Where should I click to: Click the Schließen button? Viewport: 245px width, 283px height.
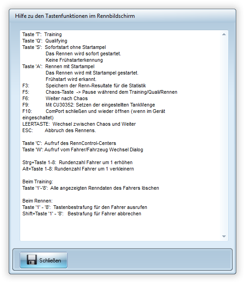tap(43, 260)
